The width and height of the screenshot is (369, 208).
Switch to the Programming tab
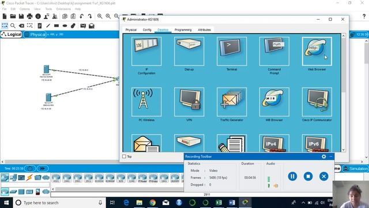pos(183,30)
